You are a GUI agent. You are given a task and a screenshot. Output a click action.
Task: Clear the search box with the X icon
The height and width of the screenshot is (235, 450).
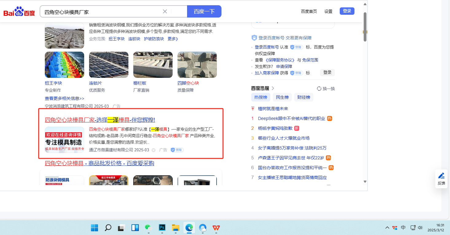[x=165, y=11]
